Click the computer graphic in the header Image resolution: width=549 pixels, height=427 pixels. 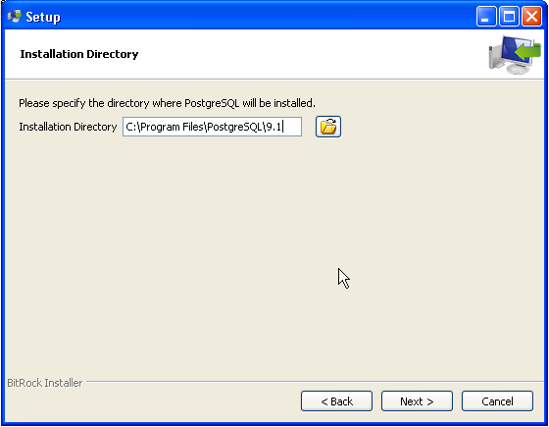tap(515, 54)
